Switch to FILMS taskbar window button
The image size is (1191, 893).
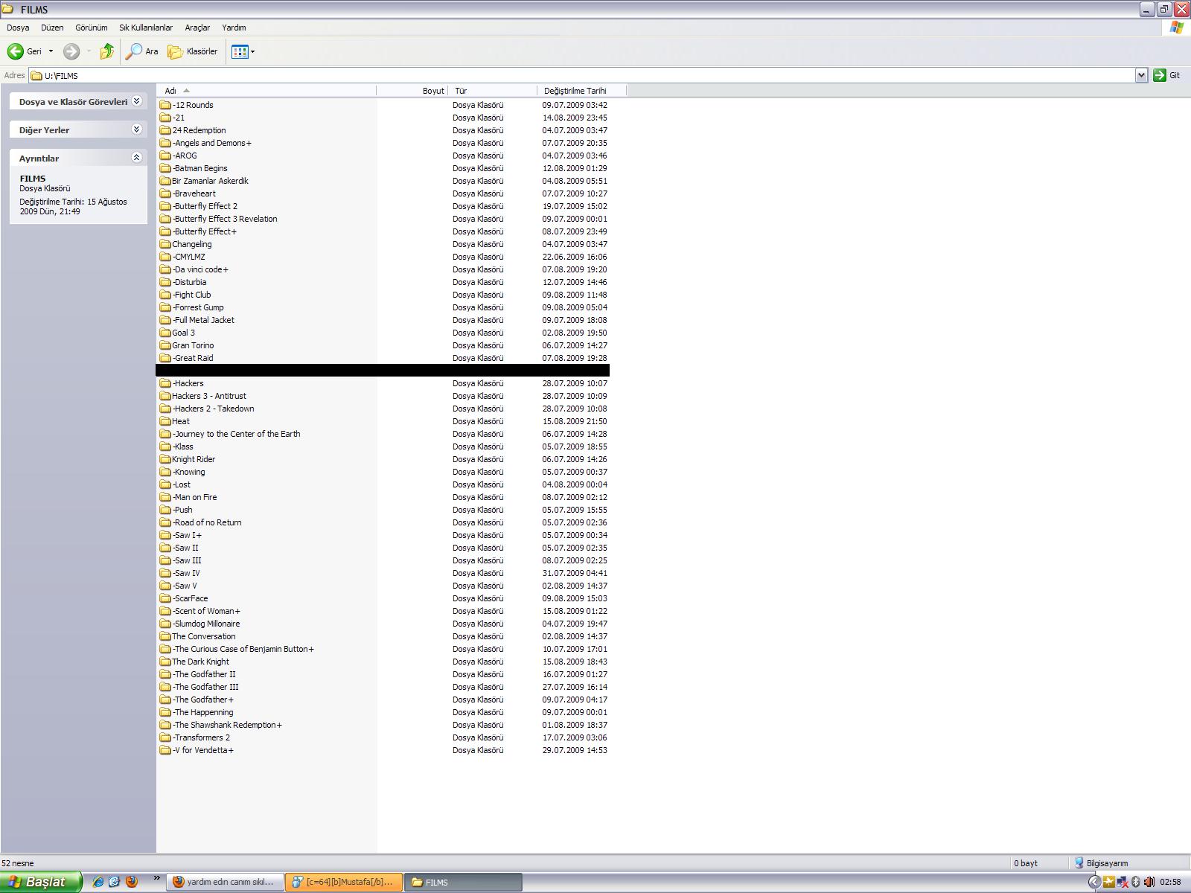click(x=463, y=882)
